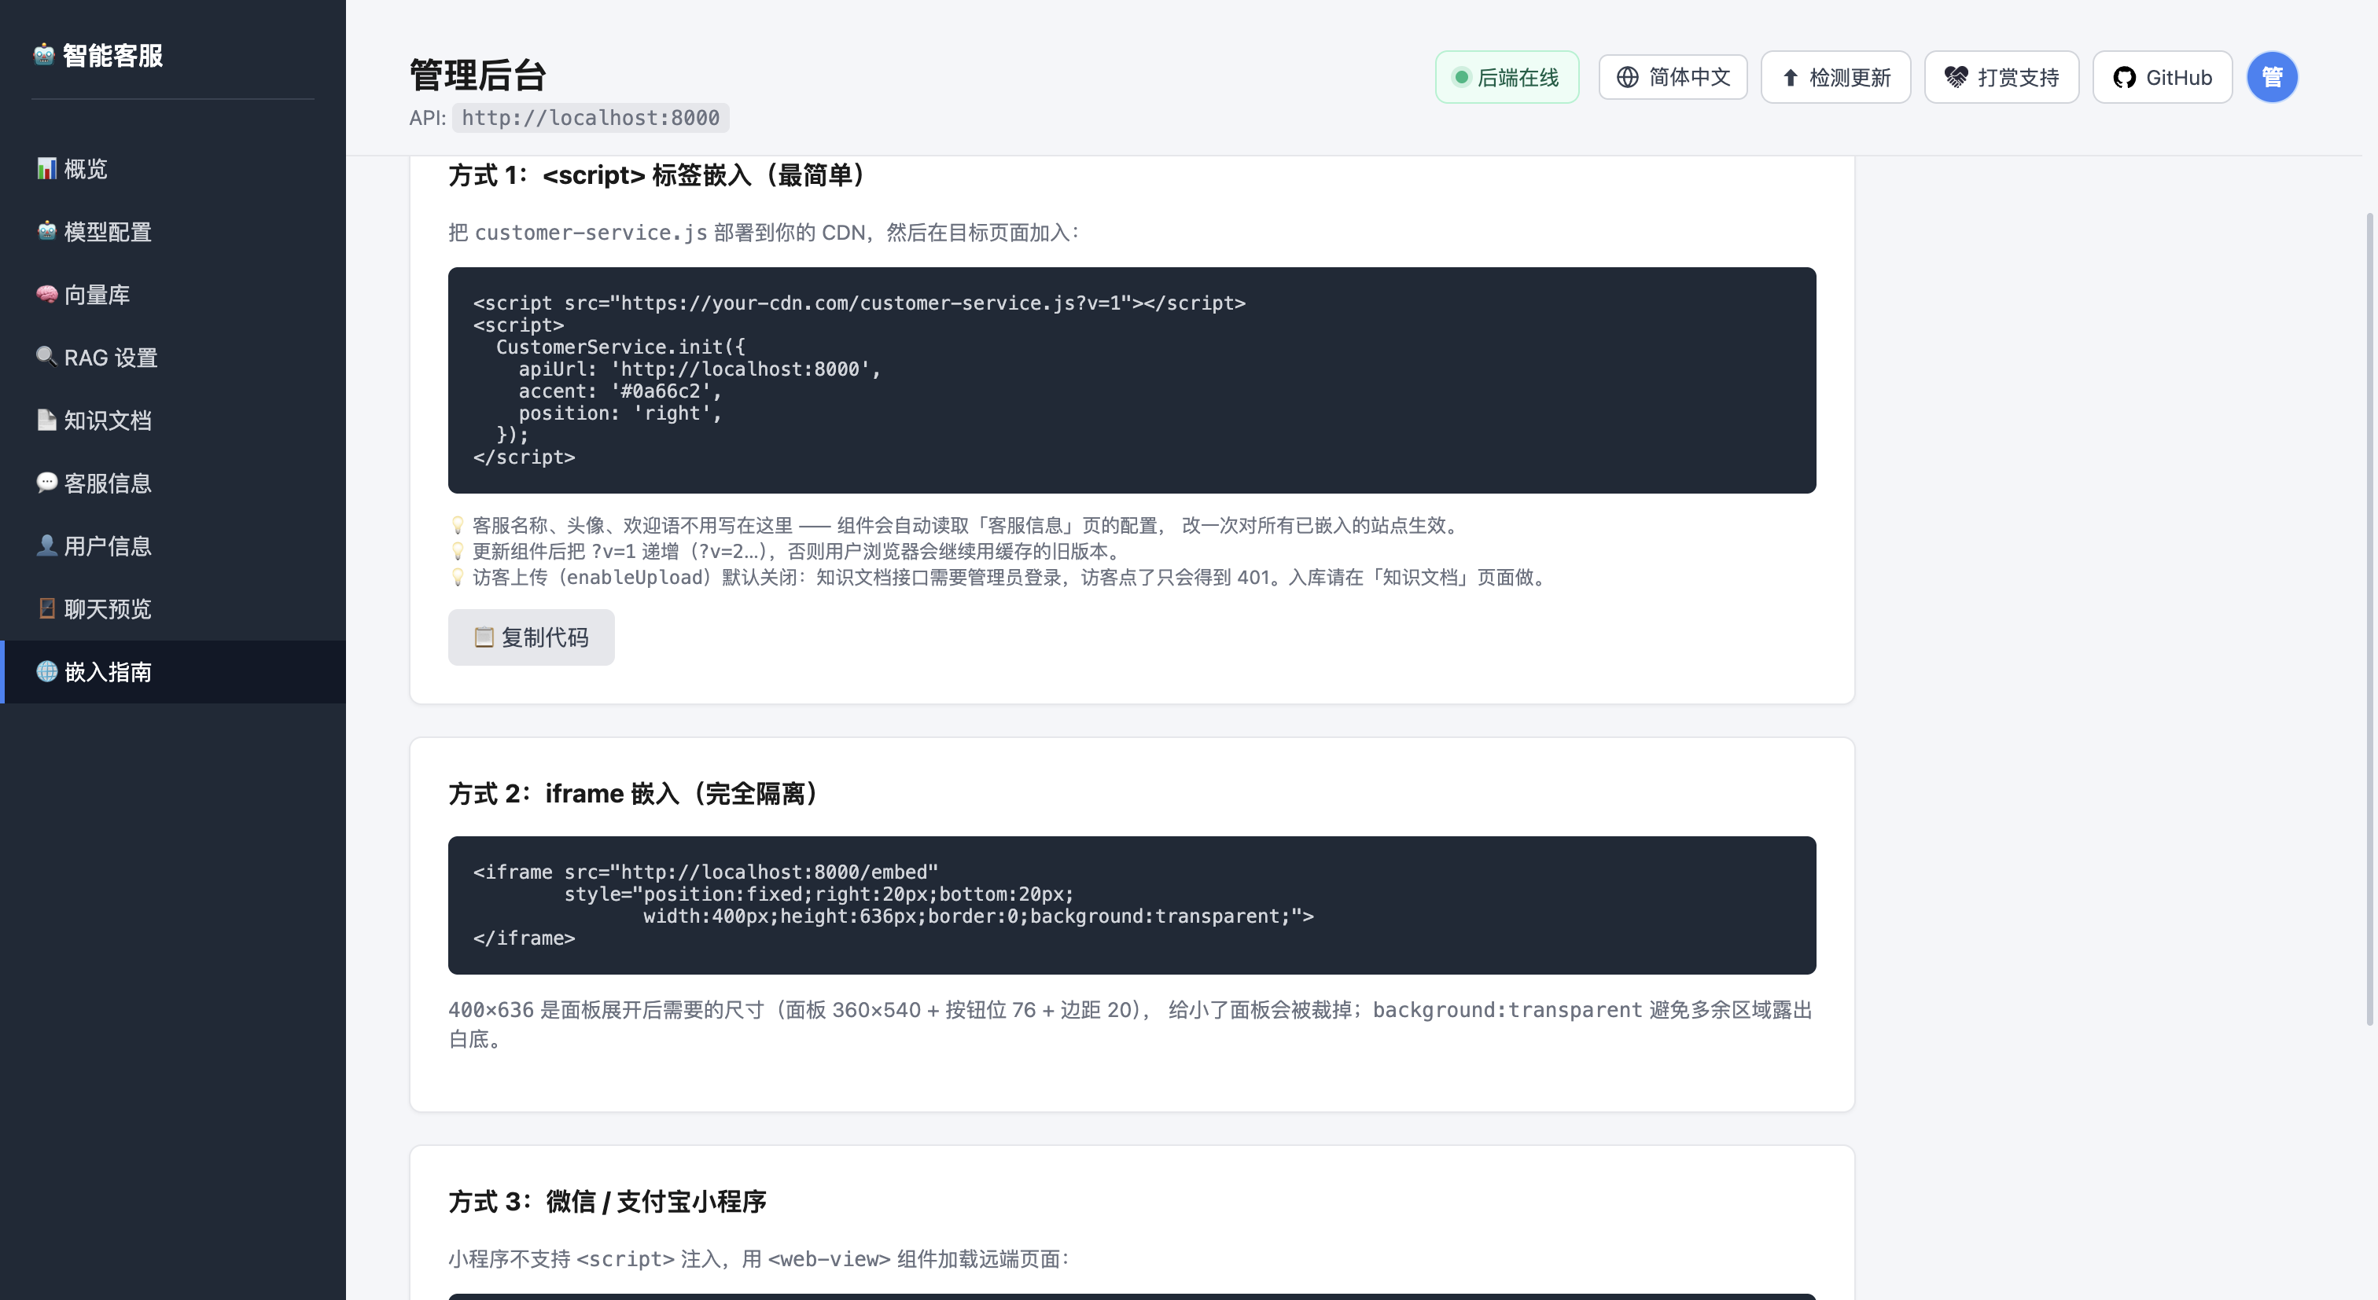Select RAG 设置 in the sidebar

click(173, 357)
